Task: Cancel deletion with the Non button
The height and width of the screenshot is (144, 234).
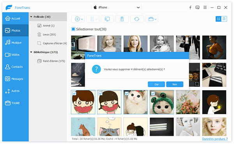Action: 175,84
